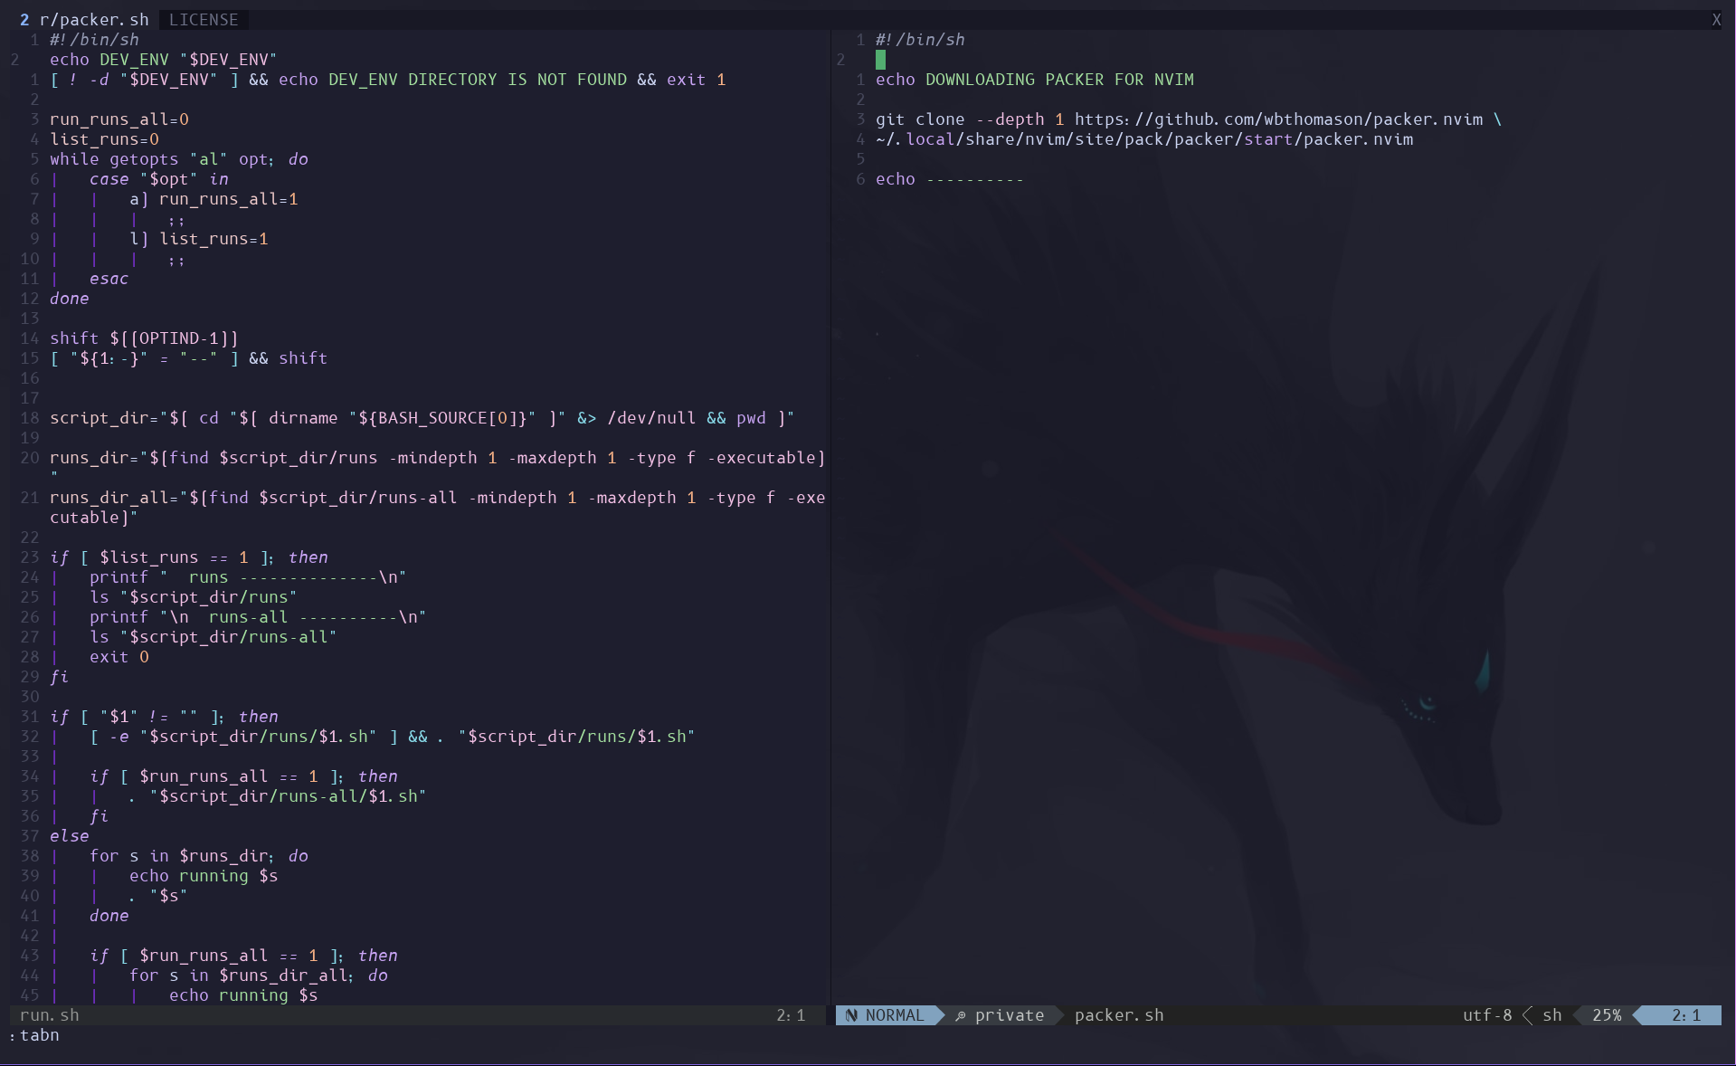Click the Neovim logo in the statusline
Screen dimensions: 1736x1066
(x=851, y=1015)
